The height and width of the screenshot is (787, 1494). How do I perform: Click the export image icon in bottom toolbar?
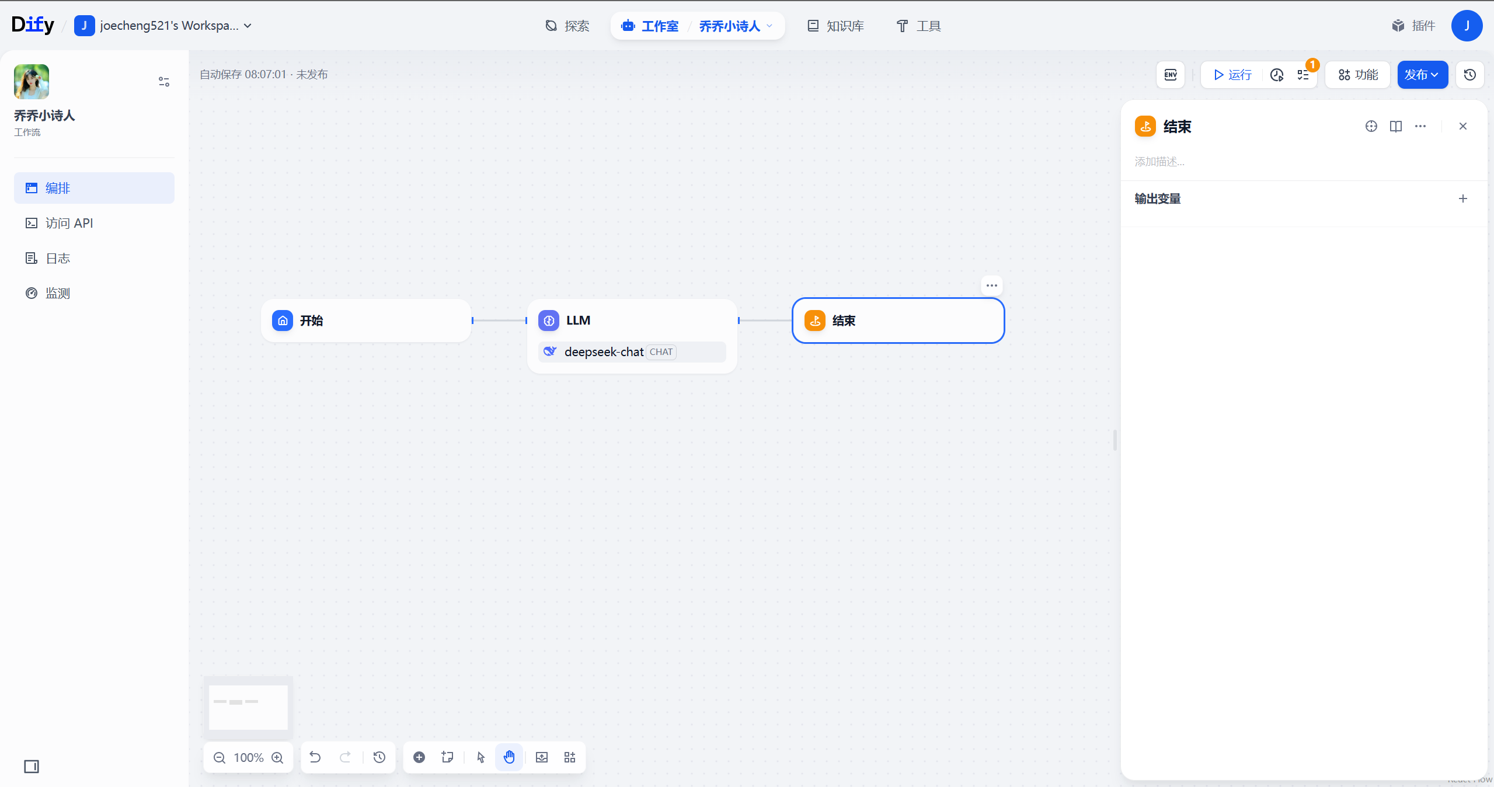click(x=542, y=757)
